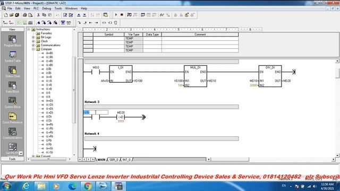Click the Cut scissors icon

click(x=38, y=15)
